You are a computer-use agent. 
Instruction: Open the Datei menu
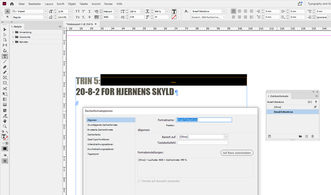[22, 4]
